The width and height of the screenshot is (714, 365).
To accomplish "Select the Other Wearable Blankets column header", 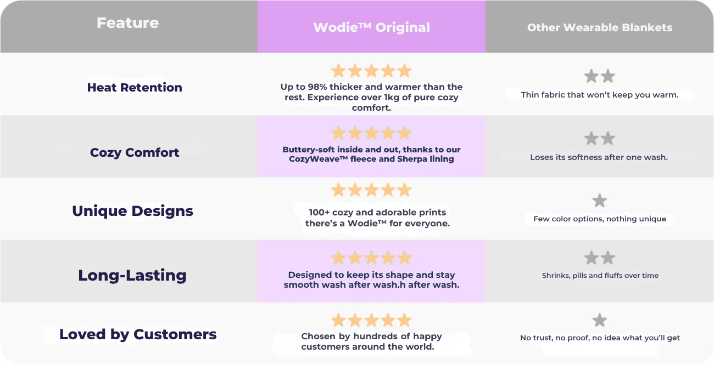I will point(599,27).
